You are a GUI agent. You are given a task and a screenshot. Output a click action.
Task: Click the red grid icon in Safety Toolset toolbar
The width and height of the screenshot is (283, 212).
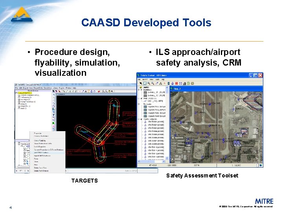(176, 83)
